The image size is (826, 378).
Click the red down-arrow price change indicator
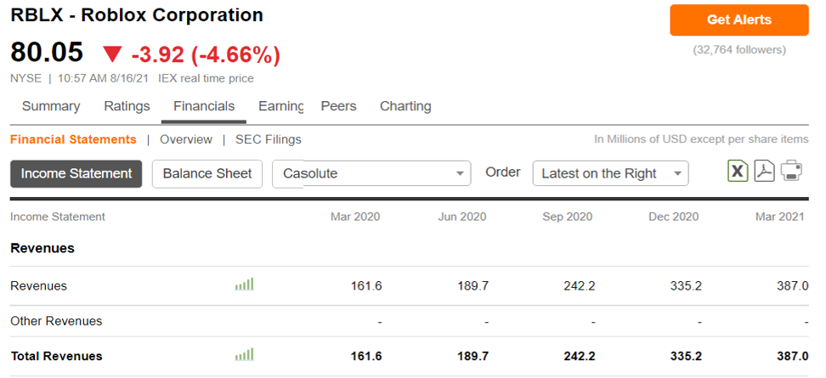point(112,54)
